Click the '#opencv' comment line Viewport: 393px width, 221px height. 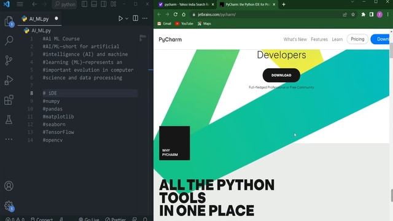tap(53, 140)
